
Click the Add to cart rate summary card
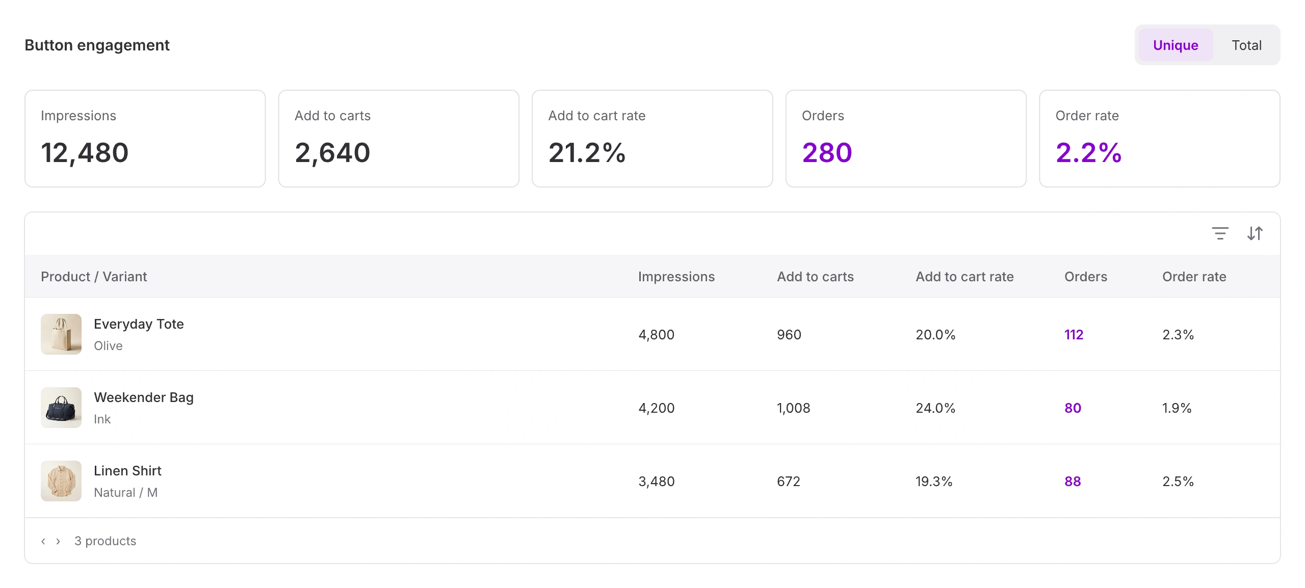(652, 139)
